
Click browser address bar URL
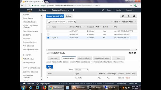(70, 5)
